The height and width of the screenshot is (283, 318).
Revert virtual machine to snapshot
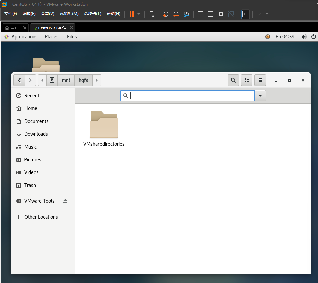pos(176,14)
